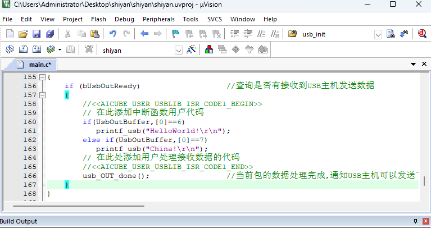Save the current file
431x228 pixels.
(37, 34)
